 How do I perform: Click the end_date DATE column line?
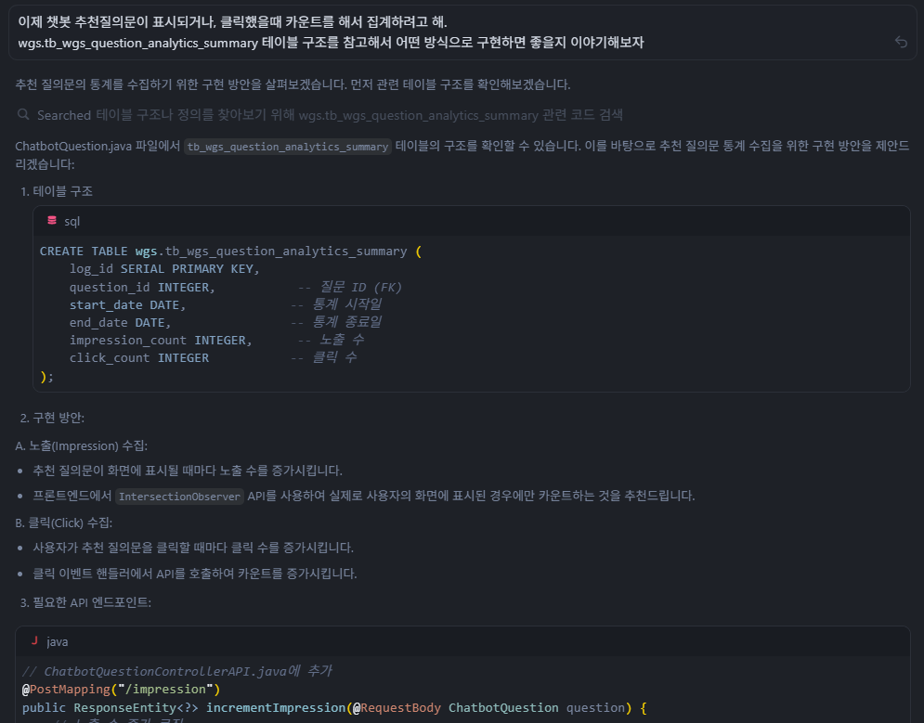click(x=121, y=322)
